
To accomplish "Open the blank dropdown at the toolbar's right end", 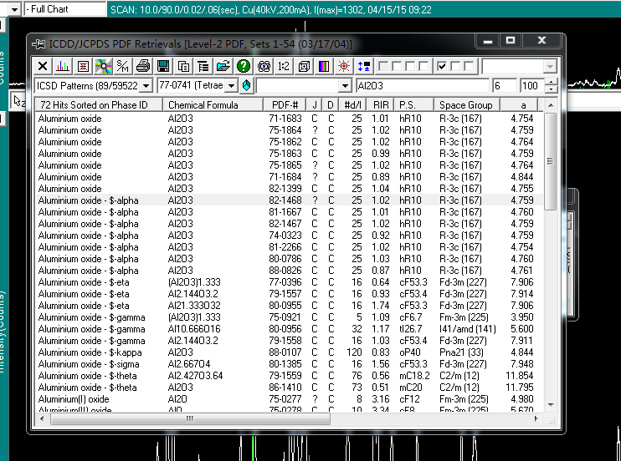I will 550,67.
